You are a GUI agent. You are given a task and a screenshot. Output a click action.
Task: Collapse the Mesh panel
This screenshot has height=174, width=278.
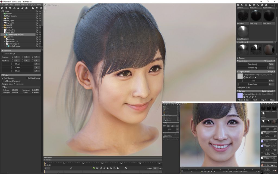(2, 75)
